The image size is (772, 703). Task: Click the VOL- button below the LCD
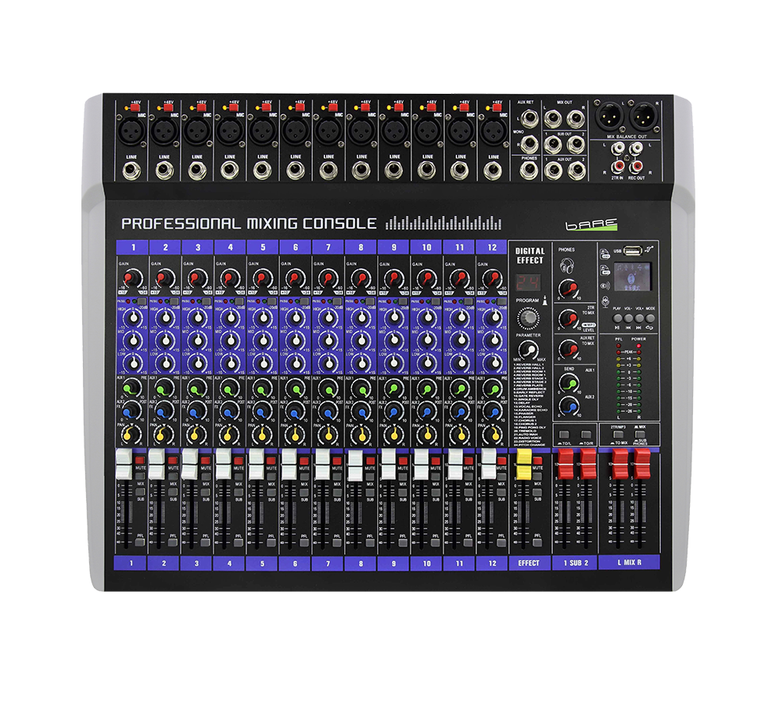[x=628, y=318]
